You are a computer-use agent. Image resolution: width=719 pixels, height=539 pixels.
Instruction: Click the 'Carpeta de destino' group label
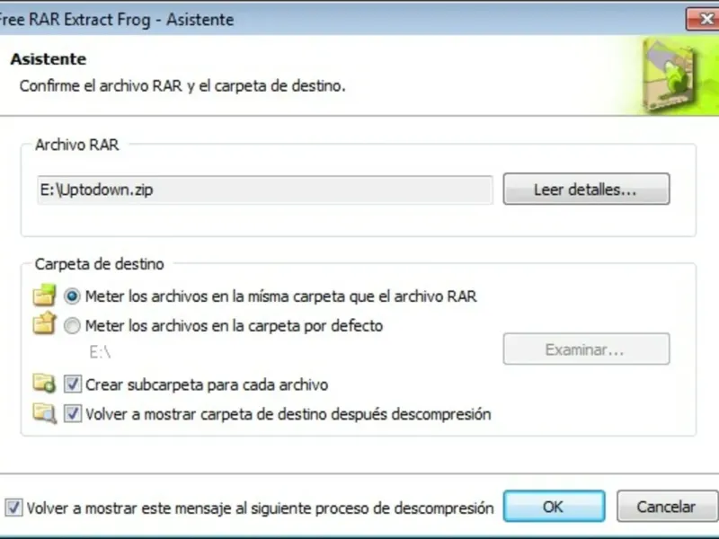coord(100,264)
